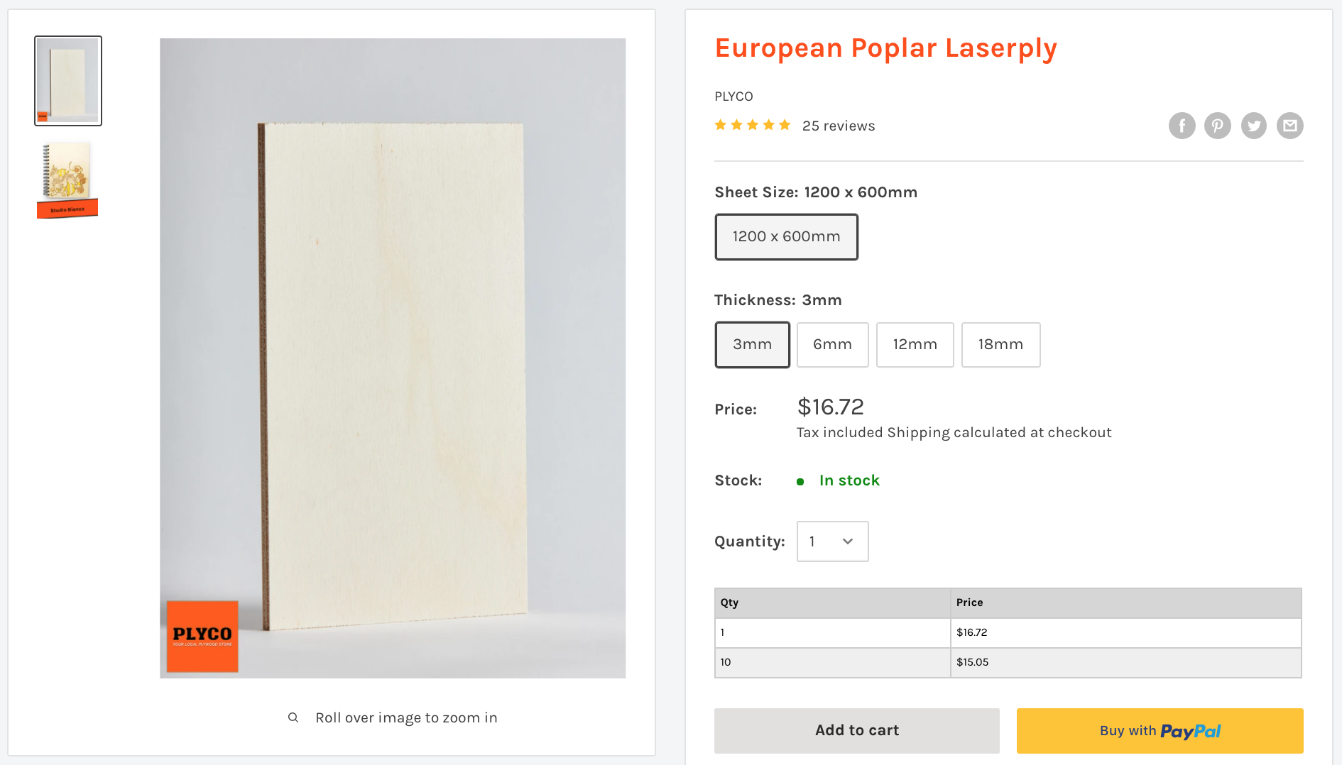Click the PLYCO logo on product image
This screenshot has height=765, width=1342.
pos(202,636)
